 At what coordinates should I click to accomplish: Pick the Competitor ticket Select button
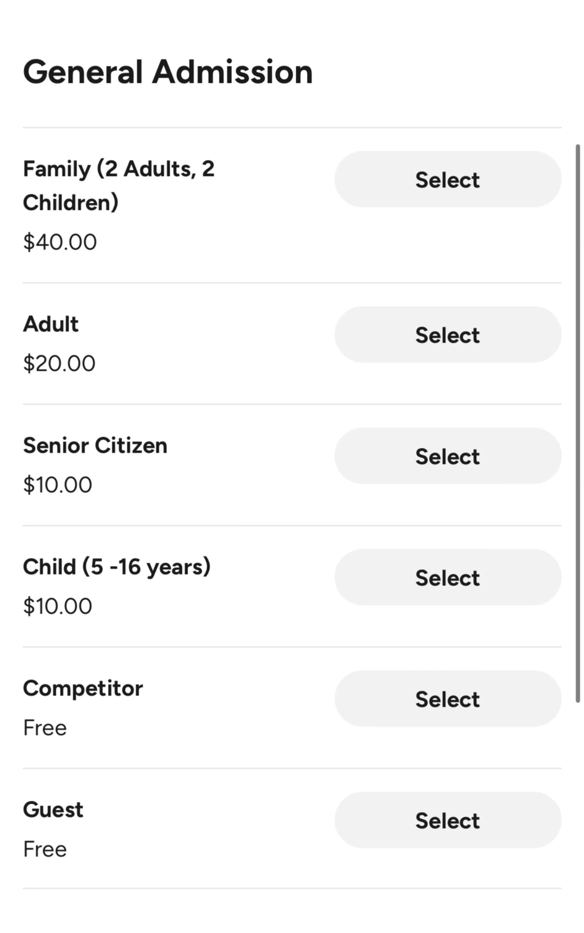(x=448, y=699)
